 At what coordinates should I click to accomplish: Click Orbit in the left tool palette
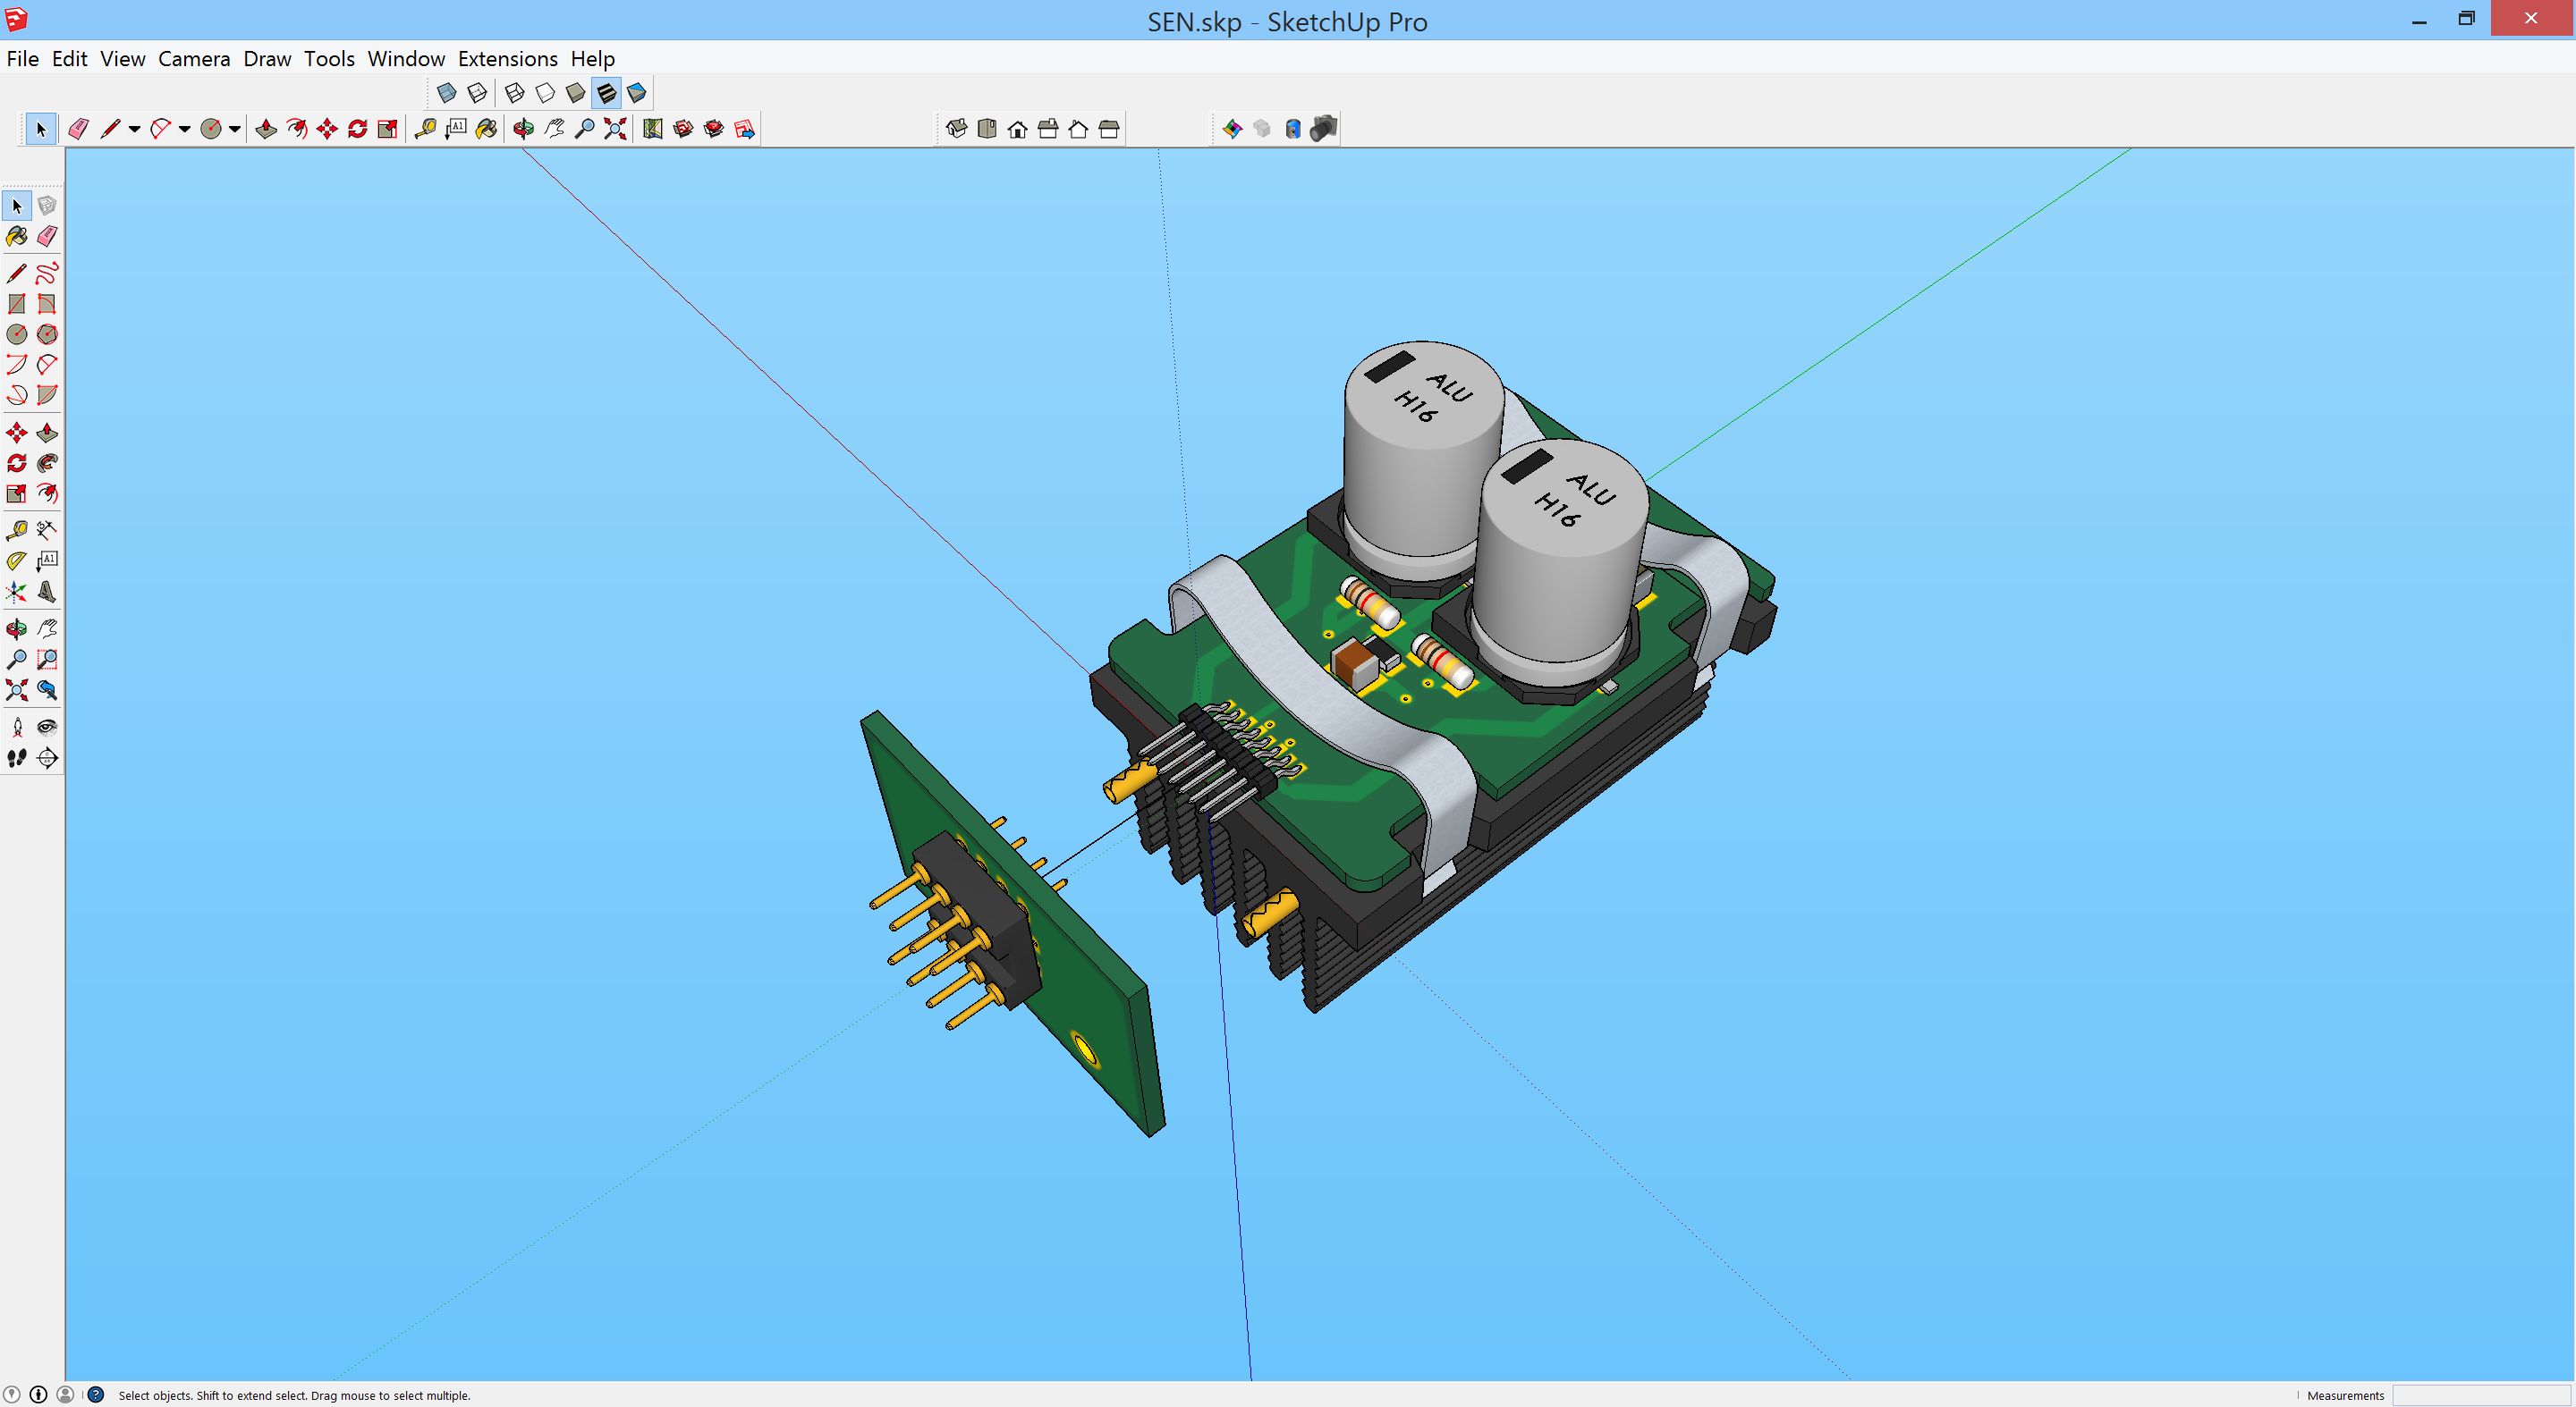pyautogui.click(x=17, y=628)
